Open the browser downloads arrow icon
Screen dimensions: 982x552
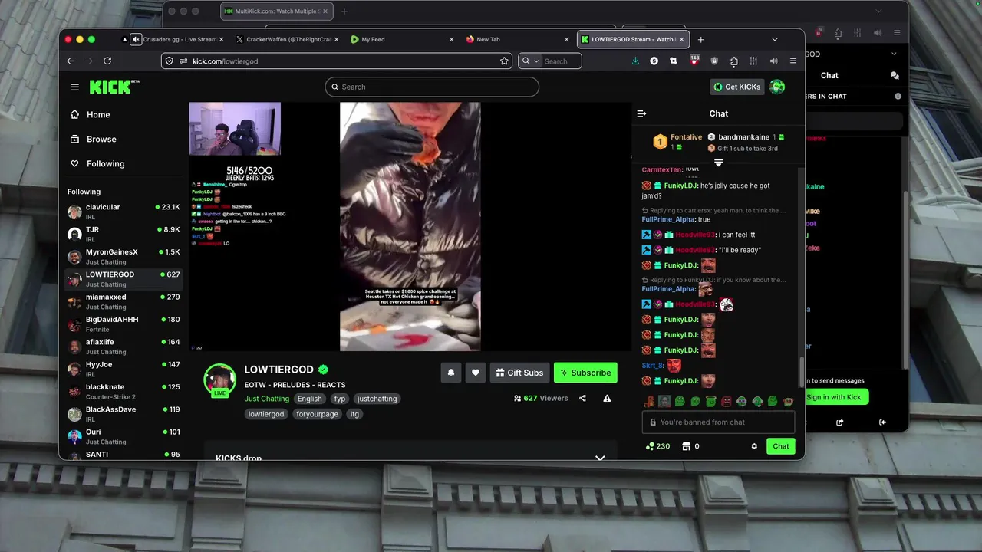click(635, 61)
